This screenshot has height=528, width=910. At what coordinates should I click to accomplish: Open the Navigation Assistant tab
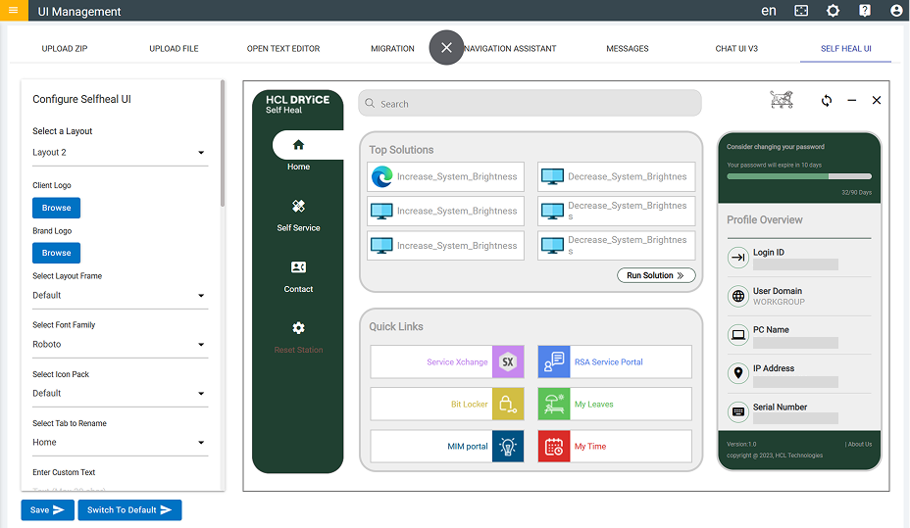click(510, 49)
